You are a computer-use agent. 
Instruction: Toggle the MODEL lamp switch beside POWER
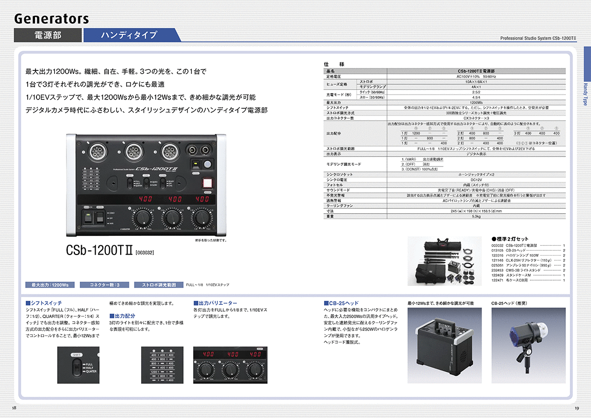[x=100, y=218]
